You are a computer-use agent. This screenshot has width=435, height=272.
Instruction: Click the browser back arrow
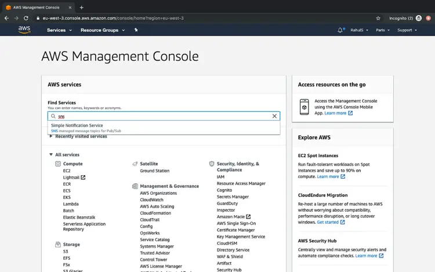pos(6,18)
